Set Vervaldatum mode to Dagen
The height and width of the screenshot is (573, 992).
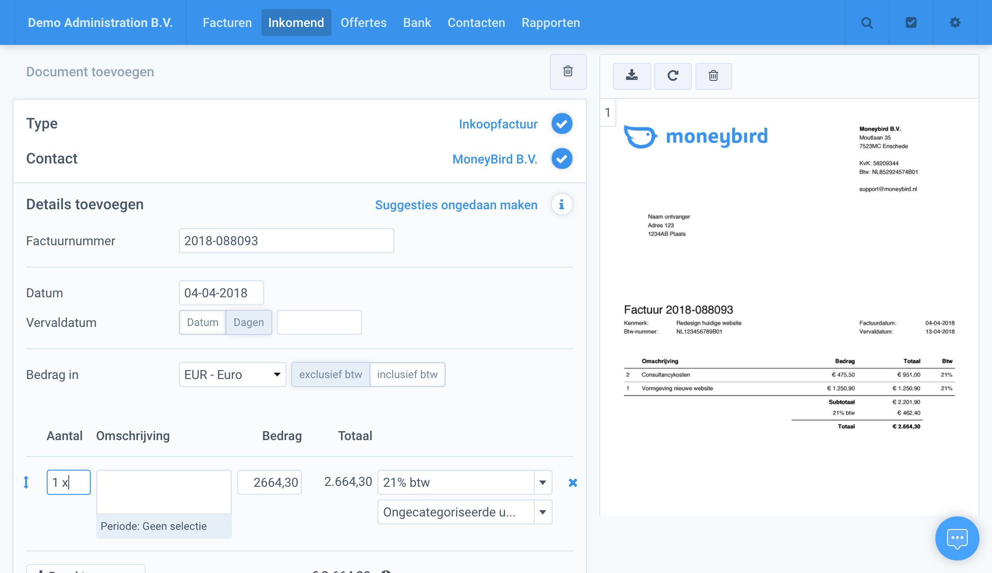pos(248,322)
